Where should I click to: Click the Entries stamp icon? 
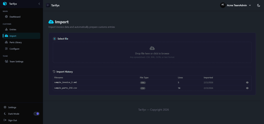pyautogui.click(x=6, y=30)
